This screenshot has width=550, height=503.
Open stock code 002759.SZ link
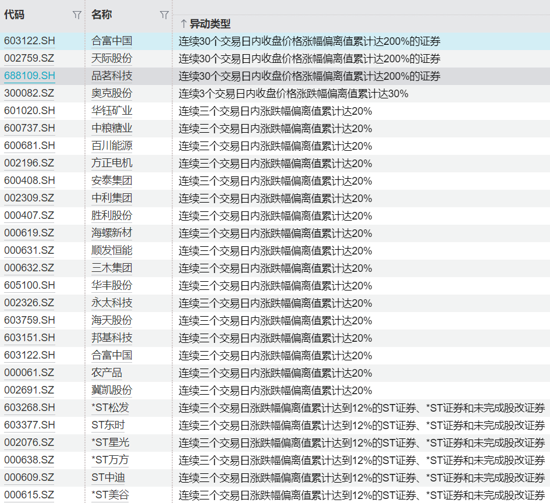[29, 59]
